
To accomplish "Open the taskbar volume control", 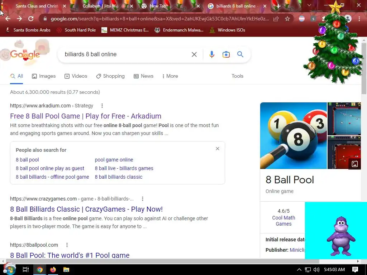I will pos(316,270).
